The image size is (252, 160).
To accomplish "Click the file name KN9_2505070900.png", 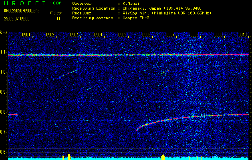I will (x=22, y=11).
